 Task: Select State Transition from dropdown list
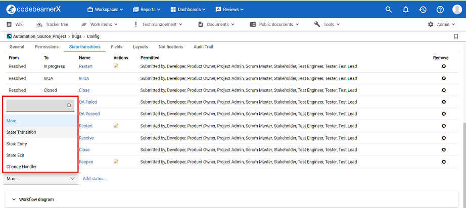pyautogui.click(x=21, y=132)
